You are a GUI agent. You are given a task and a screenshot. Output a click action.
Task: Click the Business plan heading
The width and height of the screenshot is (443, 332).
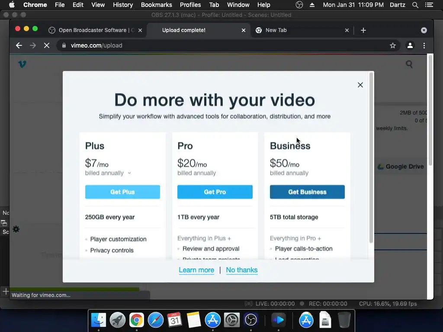[290, 146]
